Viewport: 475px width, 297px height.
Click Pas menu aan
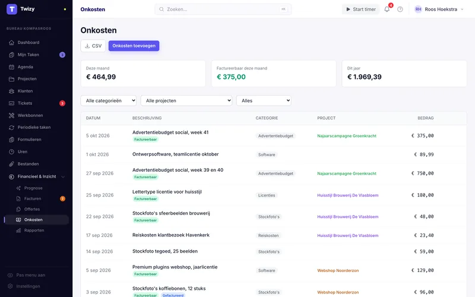[31, 275]
